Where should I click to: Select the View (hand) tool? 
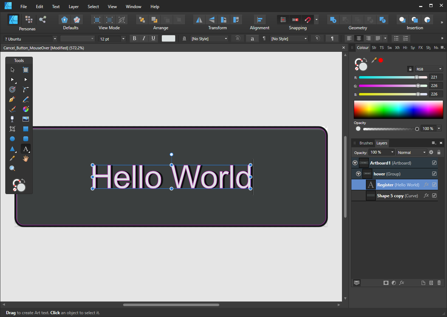25,158
